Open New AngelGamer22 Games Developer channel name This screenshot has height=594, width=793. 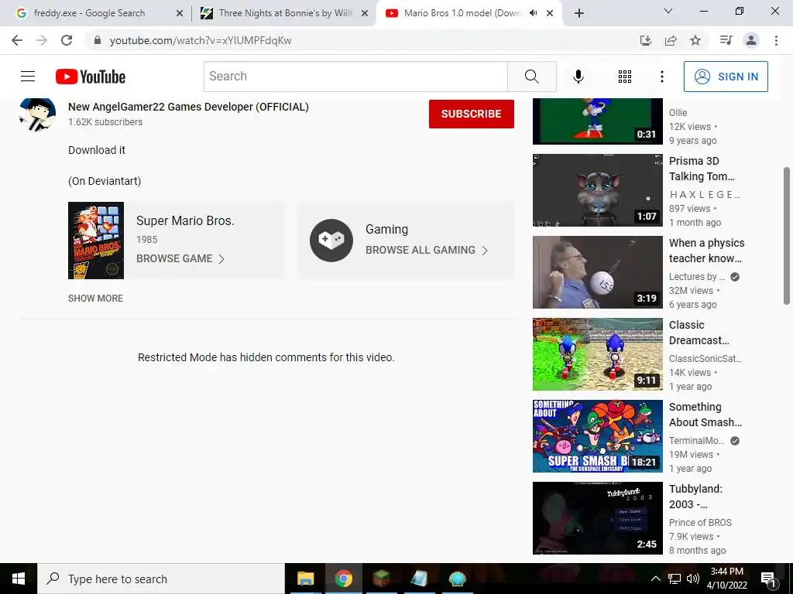(188, 107)
